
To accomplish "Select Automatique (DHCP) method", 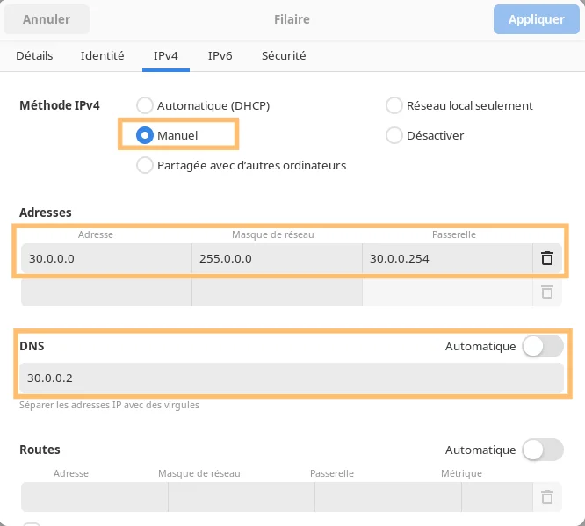I will pyautogui.click(x=144, y=105).
